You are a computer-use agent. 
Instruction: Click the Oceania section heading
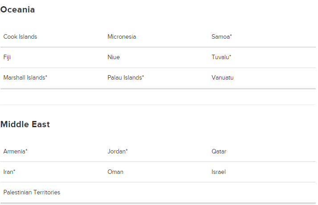coord(18,9)
